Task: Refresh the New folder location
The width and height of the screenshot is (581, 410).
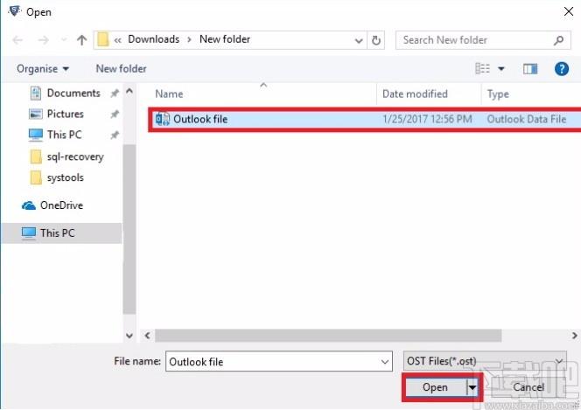Action: [375, 40]
